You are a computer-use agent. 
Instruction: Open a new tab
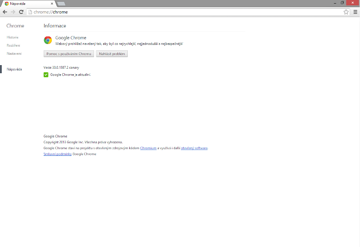coord(61,4)
